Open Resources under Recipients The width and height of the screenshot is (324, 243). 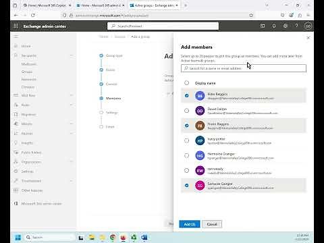coord(29,79)
